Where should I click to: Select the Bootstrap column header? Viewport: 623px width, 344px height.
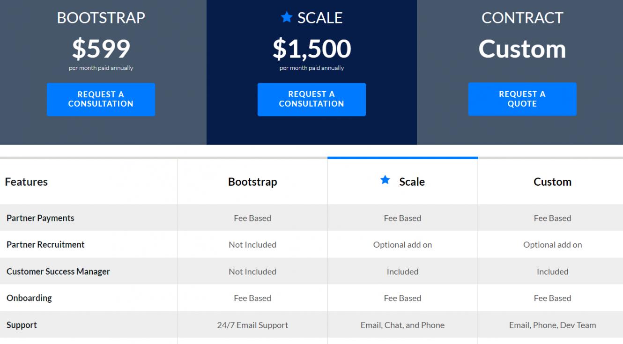pyautogui.click(x=252, y=182)
